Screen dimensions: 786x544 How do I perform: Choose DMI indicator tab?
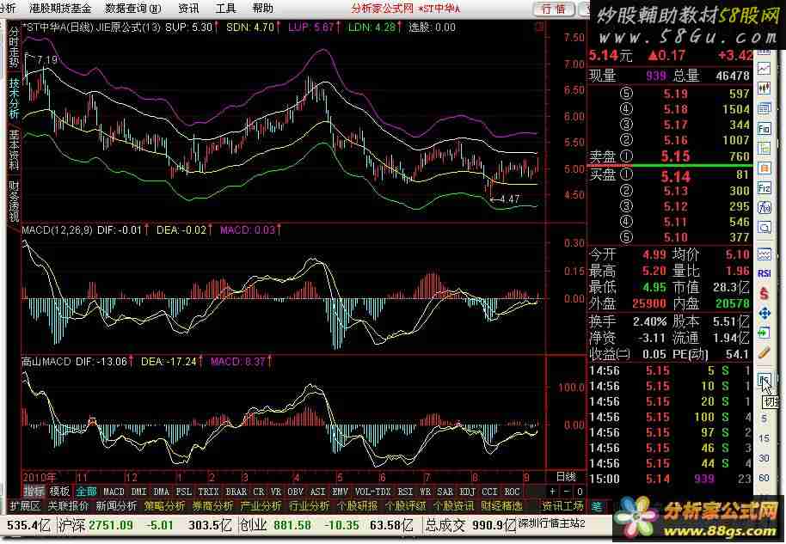click(x=138, y=492)
